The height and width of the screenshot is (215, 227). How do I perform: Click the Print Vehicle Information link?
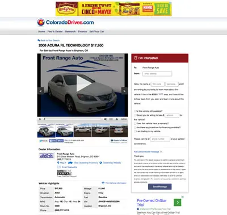pyautogui.click(x=116, y=183)
